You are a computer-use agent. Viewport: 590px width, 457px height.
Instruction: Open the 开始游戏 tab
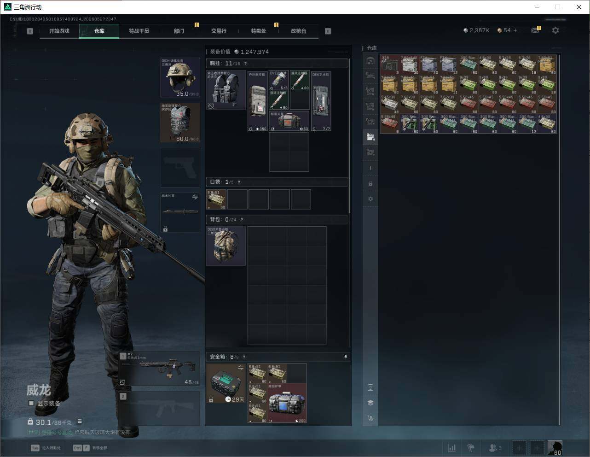pyautogui.click(x=59, y=31)
